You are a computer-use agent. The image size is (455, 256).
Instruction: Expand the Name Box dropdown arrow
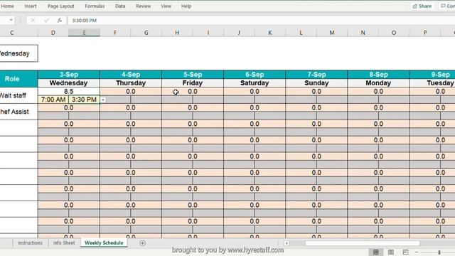click(x=11, y=20)
